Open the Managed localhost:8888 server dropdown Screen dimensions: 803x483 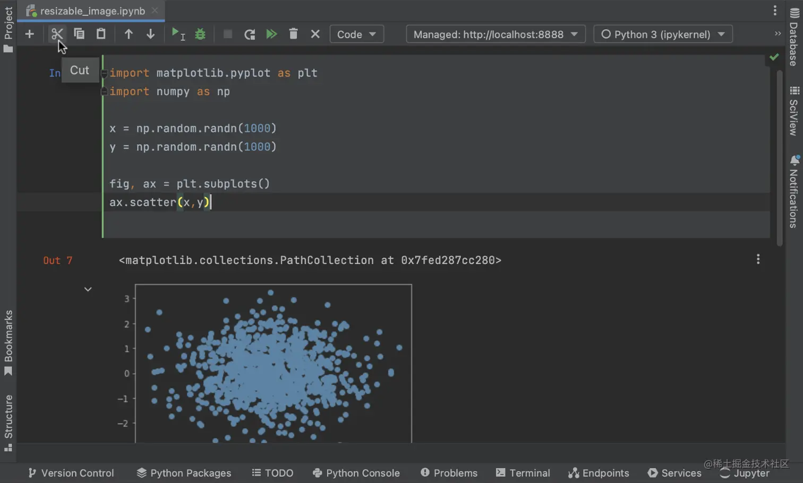(x=496, y=34)
